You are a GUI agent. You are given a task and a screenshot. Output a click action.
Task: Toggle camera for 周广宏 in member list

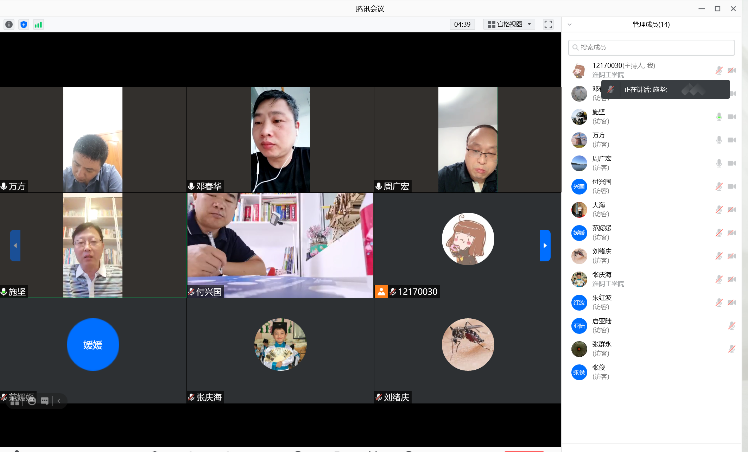point(731,163)
